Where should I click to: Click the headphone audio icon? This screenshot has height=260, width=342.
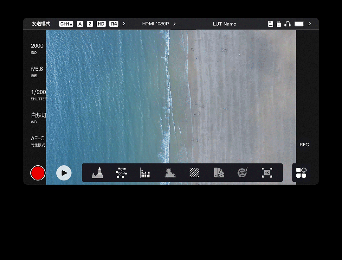coord(287,24)
